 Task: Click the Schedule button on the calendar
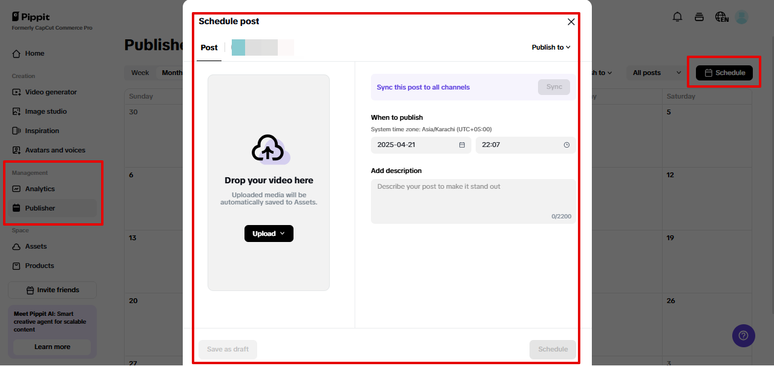724,72
